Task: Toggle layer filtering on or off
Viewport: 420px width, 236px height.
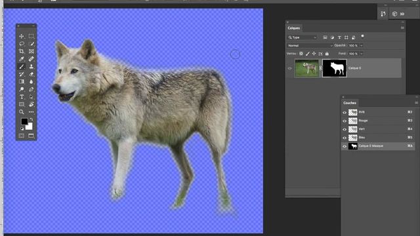Action: [x=362, y=36]
